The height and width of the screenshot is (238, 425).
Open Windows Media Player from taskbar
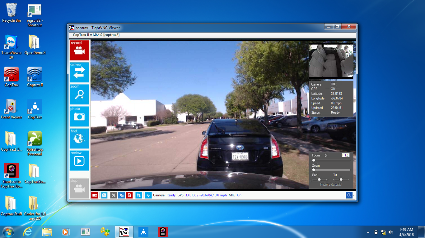(66, 231)
